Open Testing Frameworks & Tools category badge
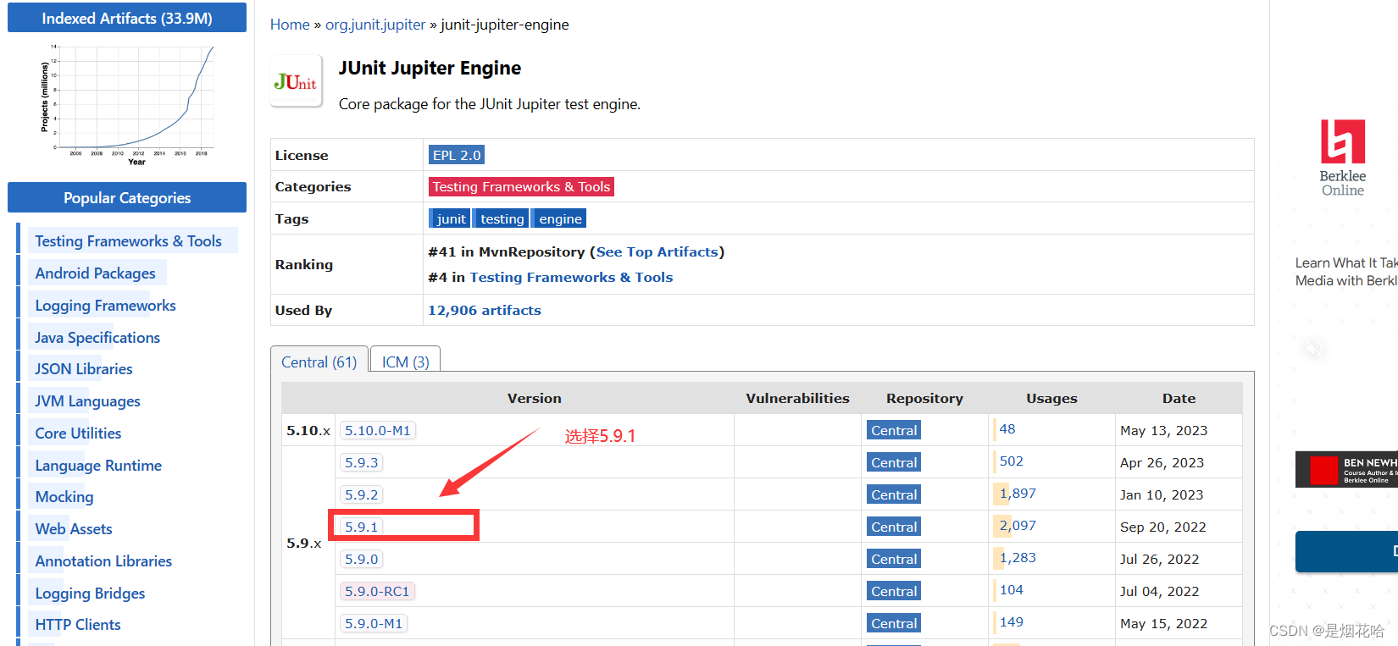This screenshot has height=646, width=1398. tap(521, 186)
